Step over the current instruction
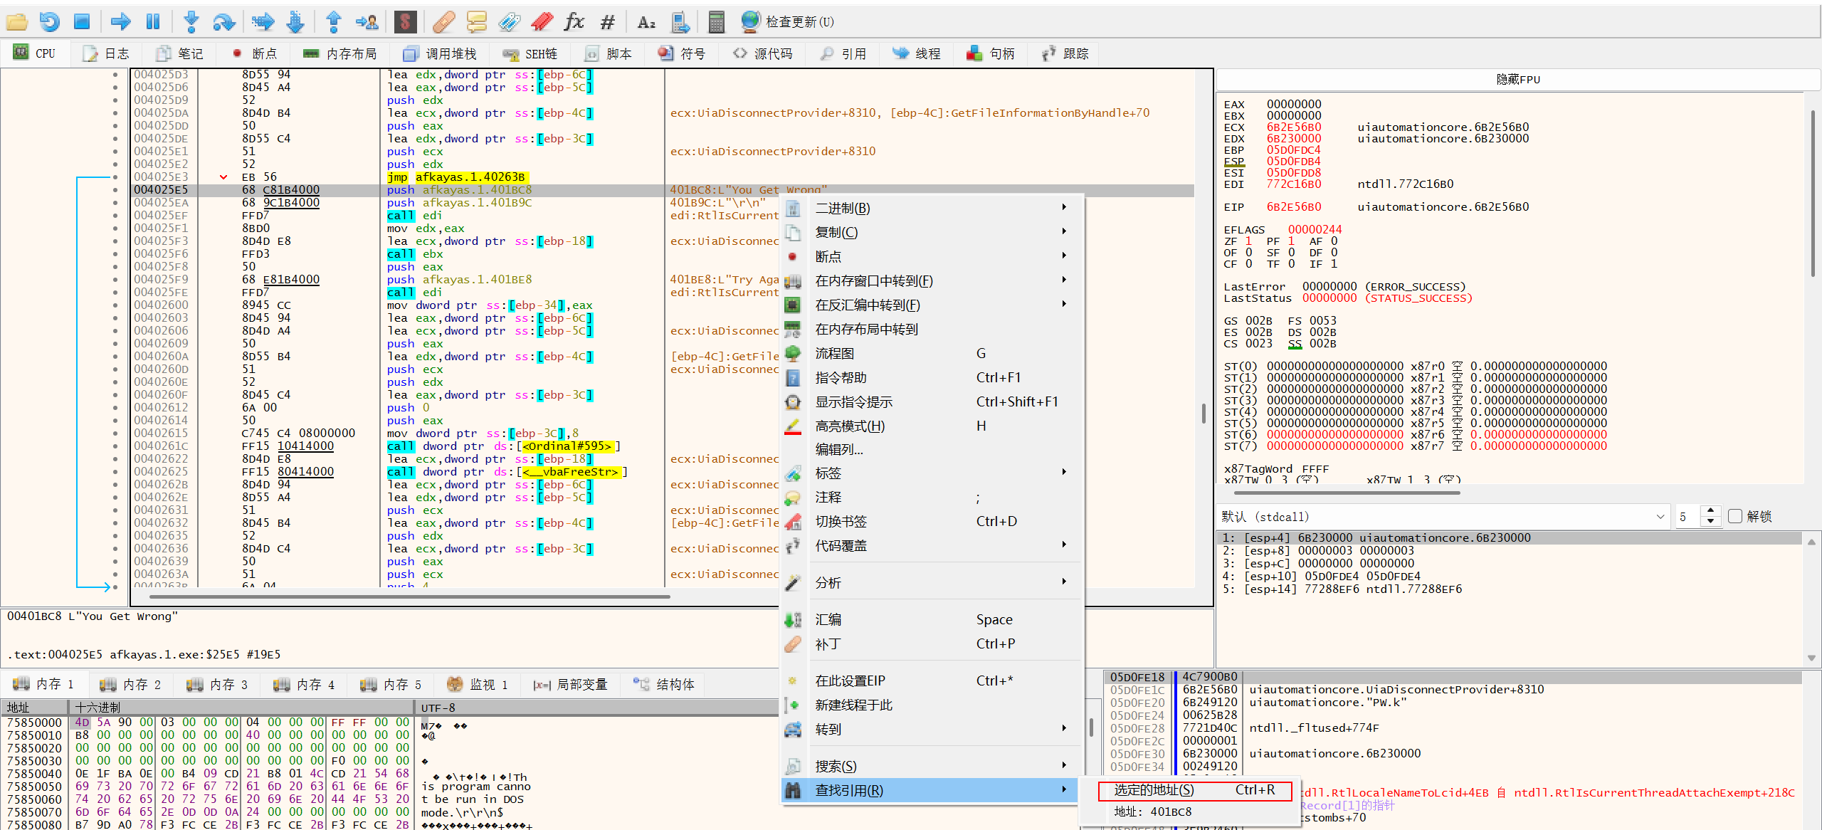The height and width of the screenshot is (830, 1822). (224, 22)
